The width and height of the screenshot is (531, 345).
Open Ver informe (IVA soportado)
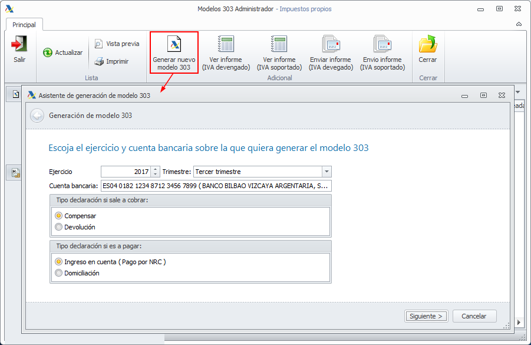pyautogui.click(x=279, y=53)
